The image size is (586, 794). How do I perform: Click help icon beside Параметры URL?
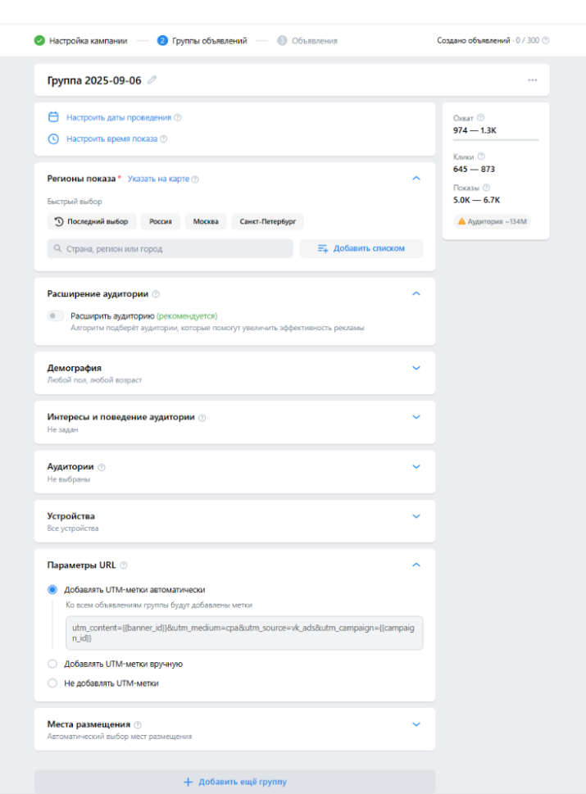(123, 565)
